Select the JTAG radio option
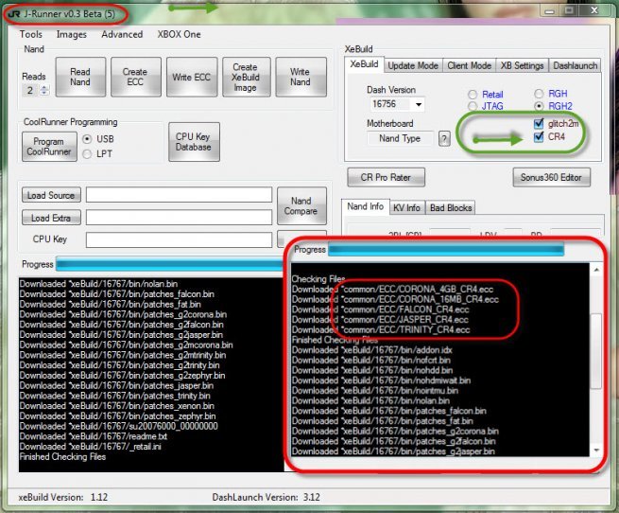This screenshot has height=513, width=619. click(473, 106)
